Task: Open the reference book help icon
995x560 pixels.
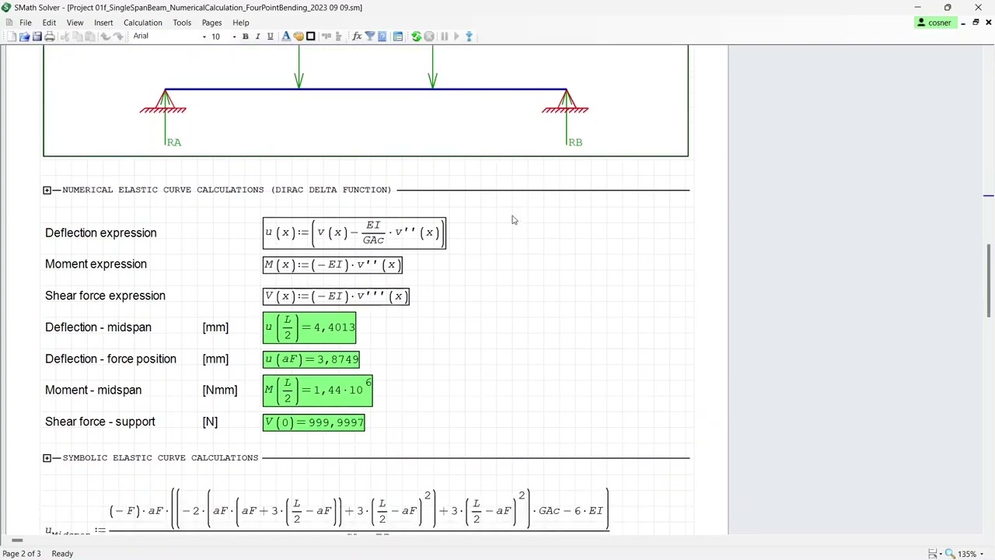Action: (382, 37)
